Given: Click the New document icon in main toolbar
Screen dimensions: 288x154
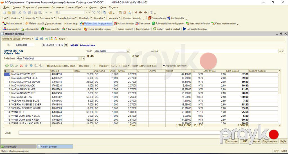Looking at the screenshot, I should click(x=4, y=12).
